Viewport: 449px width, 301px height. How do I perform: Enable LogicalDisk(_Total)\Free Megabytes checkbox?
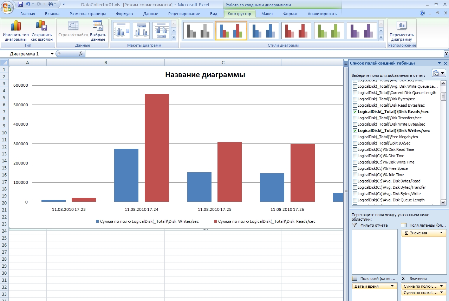pyautogui.click(x=355, y=137)
